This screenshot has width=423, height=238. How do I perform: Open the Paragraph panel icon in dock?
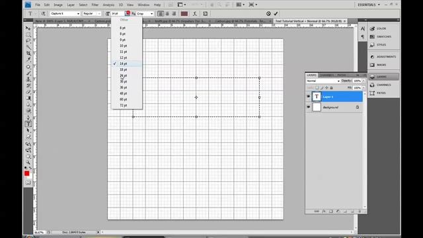[x=363, y=37]
